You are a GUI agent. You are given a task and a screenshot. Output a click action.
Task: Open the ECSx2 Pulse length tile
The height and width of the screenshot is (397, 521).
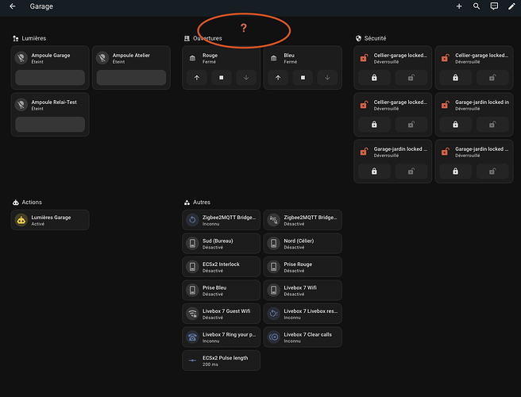[x=221, y=360]
